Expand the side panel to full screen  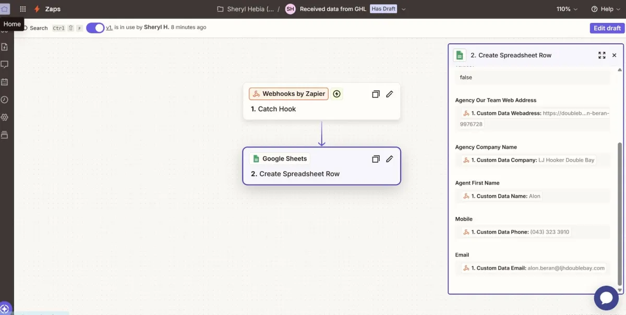(602, 55)
